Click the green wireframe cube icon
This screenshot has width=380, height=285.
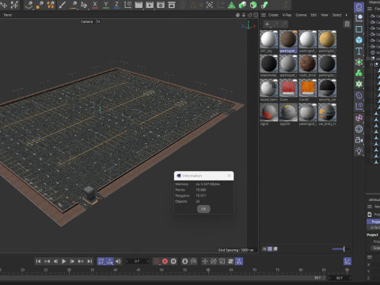253,5
